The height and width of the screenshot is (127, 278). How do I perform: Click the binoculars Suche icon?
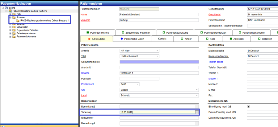coord(7,7)
